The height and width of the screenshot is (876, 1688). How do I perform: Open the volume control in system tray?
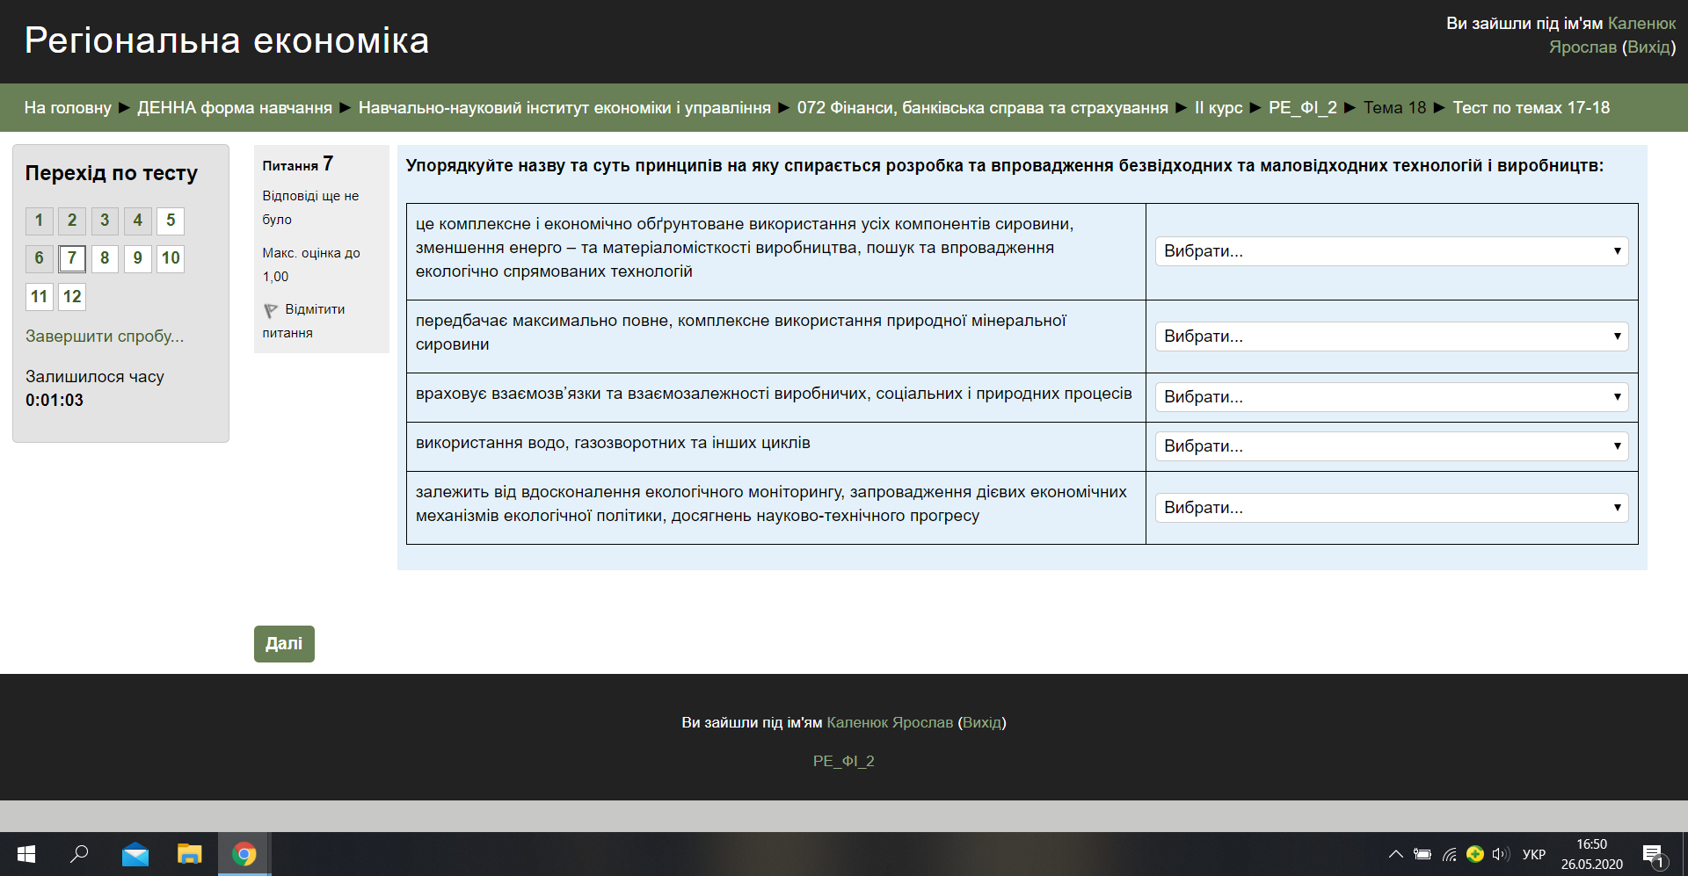[x=1500, y=853]
